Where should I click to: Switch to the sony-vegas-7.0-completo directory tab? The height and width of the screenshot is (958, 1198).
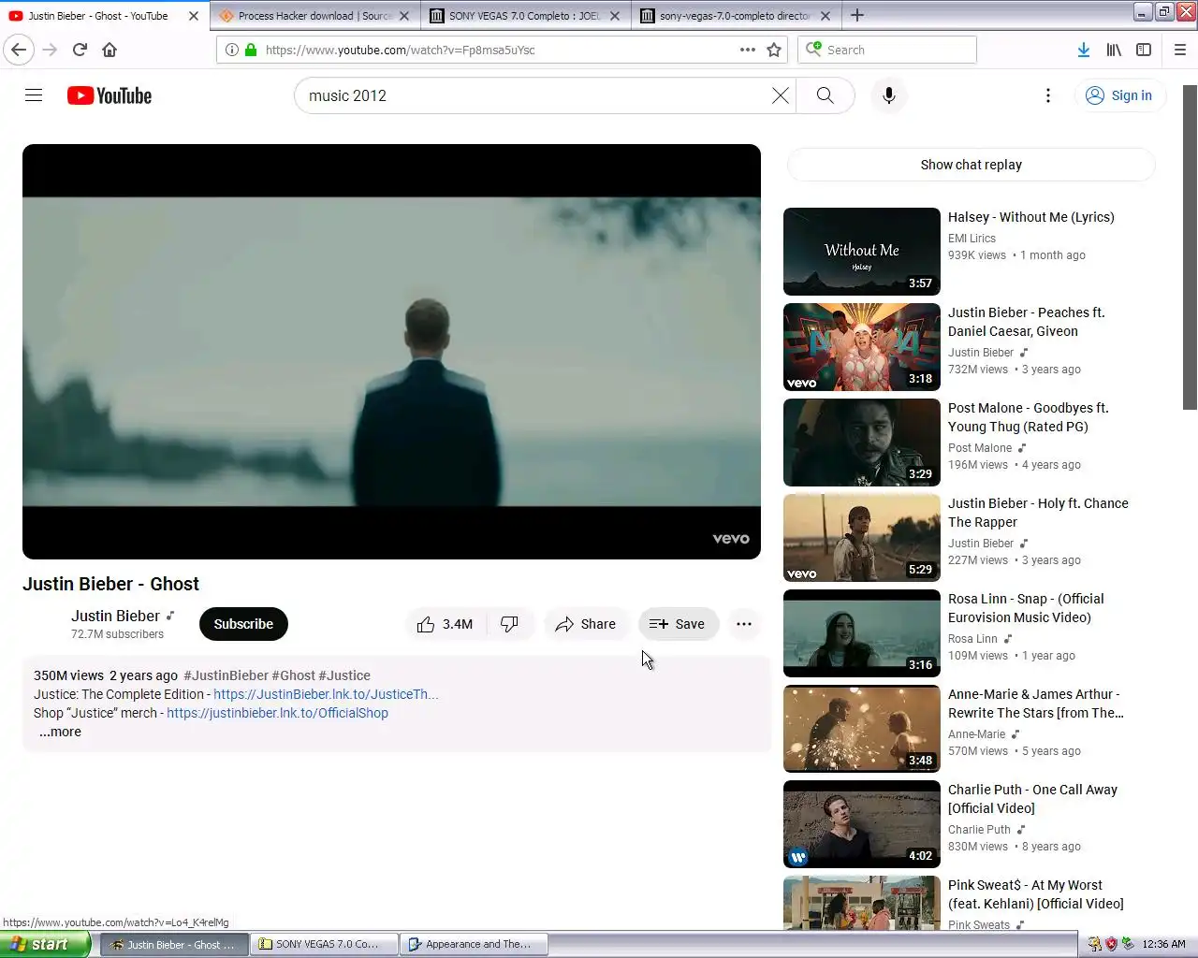pyautogui.click(x=735, y=16)
